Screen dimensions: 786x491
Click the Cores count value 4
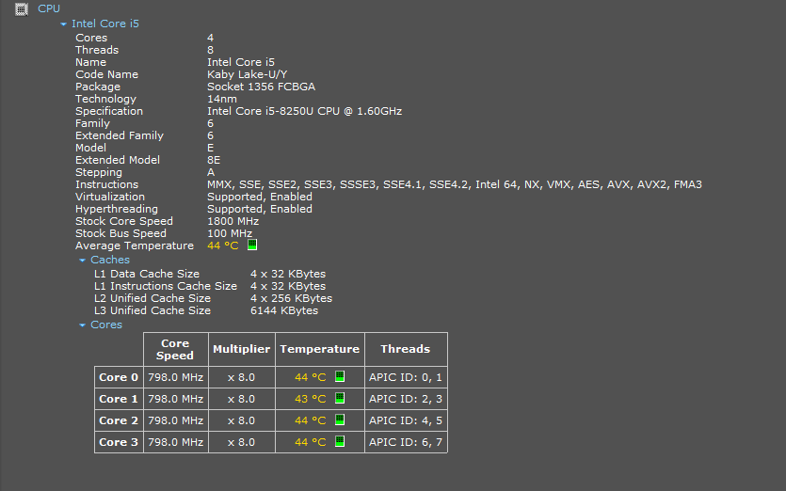210,38
